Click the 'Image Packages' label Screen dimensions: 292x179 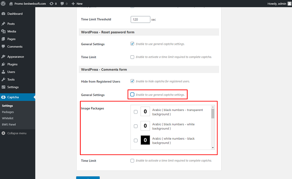pos(93,108)
